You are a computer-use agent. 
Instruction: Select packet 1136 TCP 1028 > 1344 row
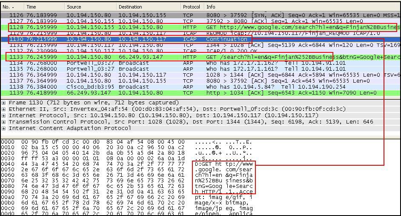click(128, 75)
